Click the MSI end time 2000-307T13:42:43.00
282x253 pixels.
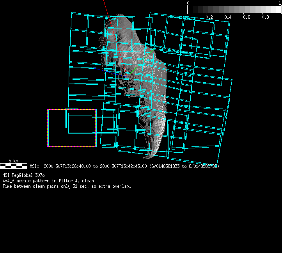[x=123, y=166]
